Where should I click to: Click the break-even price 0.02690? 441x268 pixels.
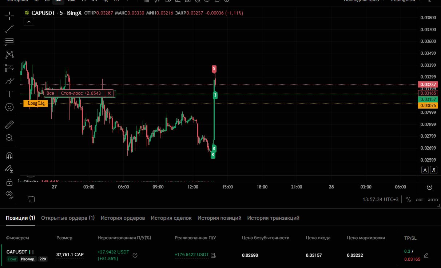(250, 255)
